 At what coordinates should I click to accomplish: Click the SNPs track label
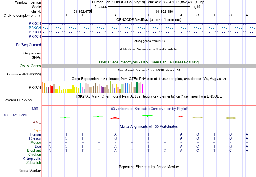(36, 57)
